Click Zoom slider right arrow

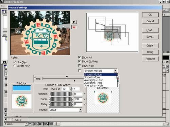tap(72, 99)
